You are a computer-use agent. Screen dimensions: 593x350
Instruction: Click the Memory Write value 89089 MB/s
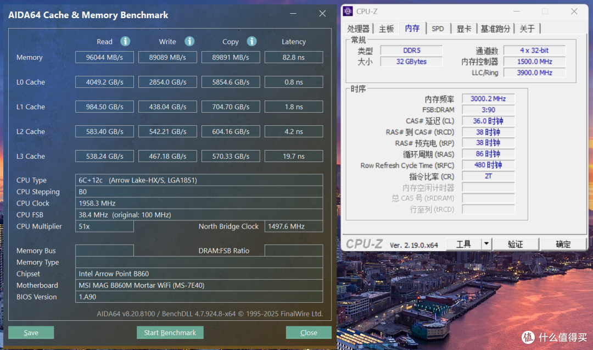167,57
